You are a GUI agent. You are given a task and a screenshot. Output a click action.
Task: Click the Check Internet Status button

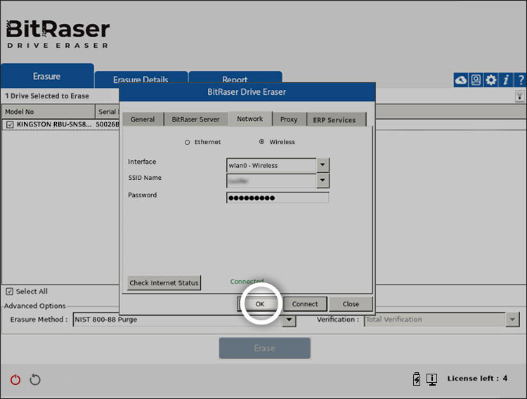click(164, 282)
